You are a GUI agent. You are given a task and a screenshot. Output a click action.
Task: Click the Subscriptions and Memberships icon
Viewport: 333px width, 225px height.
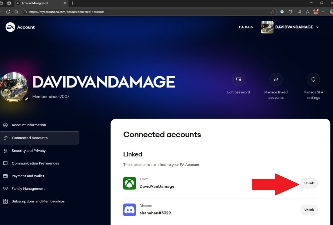[x=5, y=201]
